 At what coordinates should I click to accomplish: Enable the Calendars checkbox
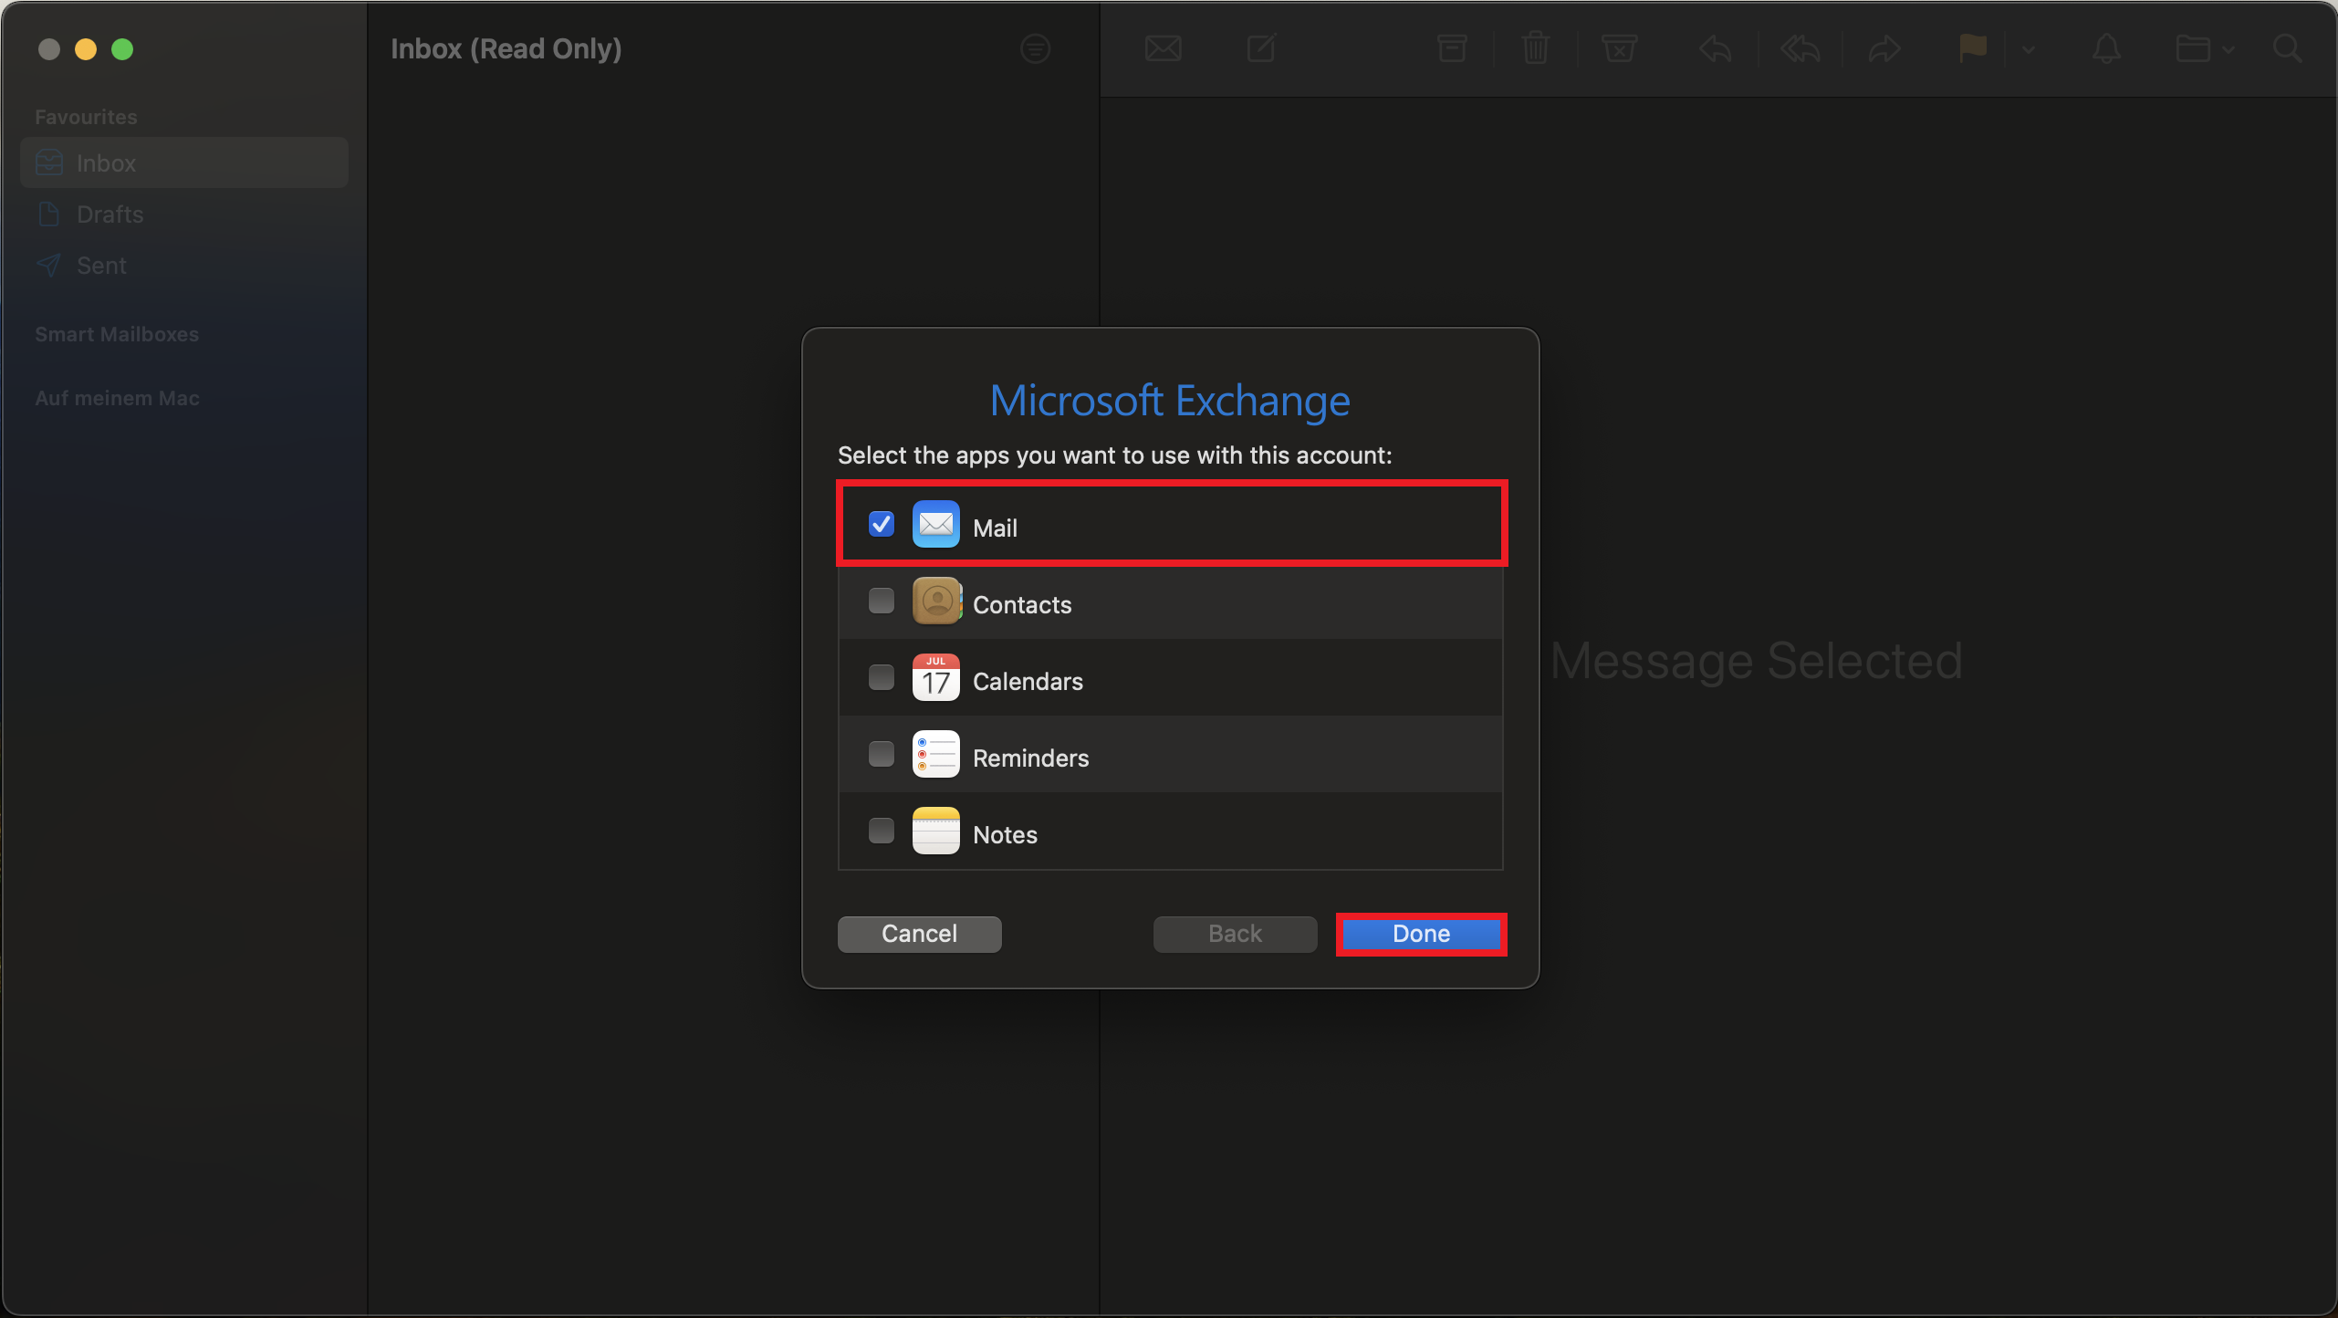click(x=881, y=678)
